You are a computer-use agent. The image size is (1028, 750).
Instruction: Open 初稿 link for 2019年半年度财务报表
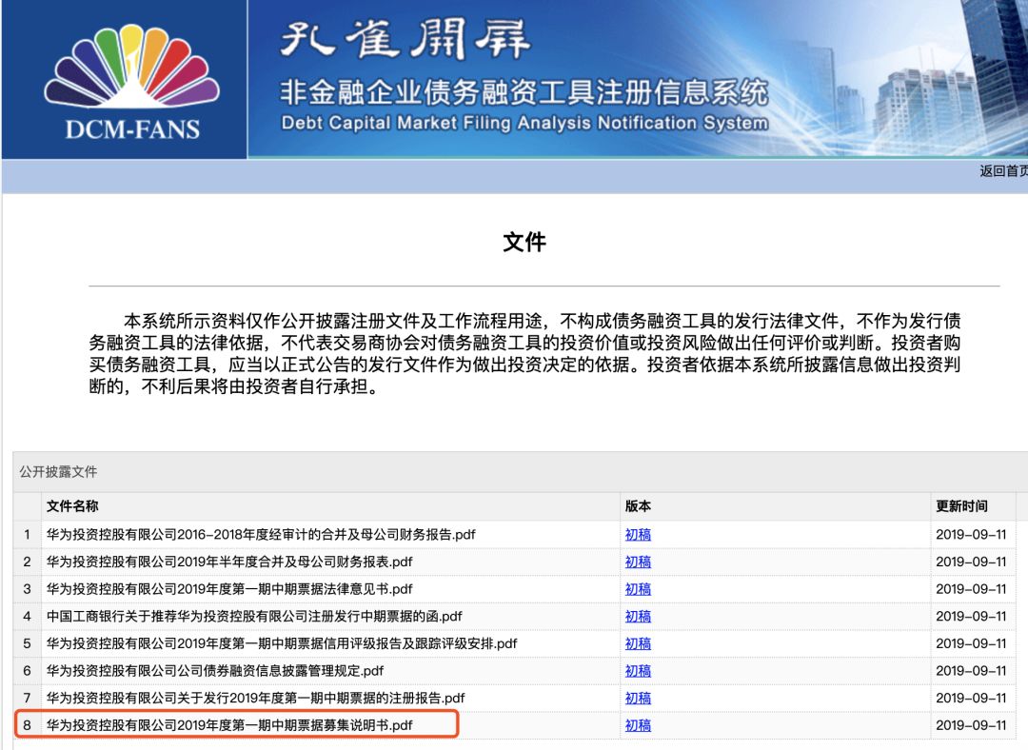(638, 562)
